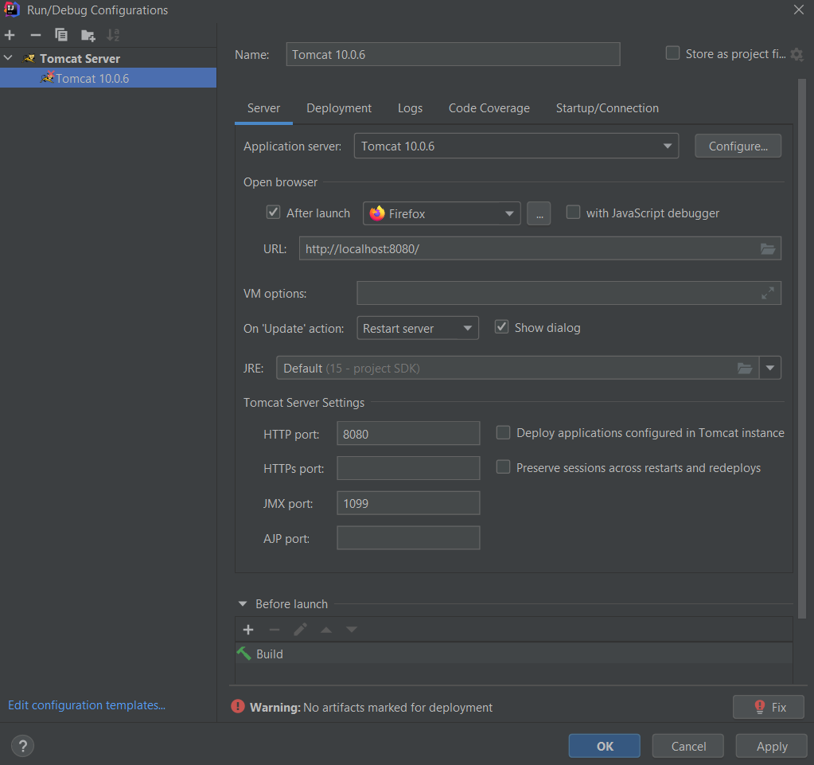This screenshot has height=765, width=814.
Task: Click IntelliJ logo in title bar
Action: pyautogui.click(x=12, y=10)
